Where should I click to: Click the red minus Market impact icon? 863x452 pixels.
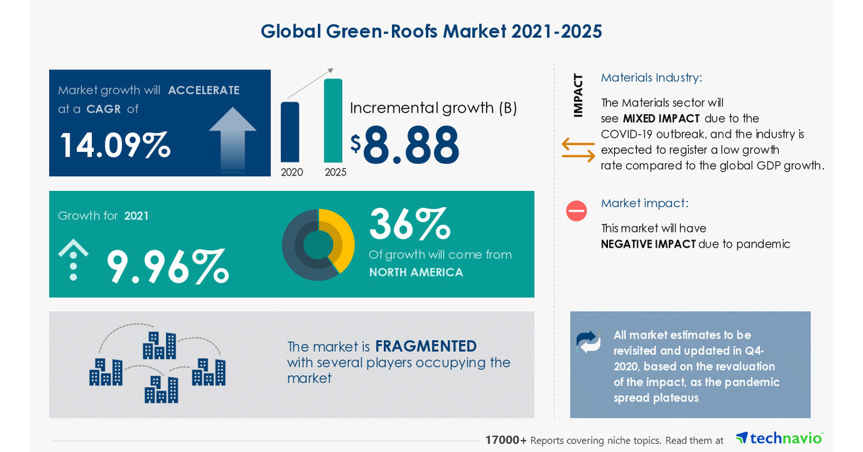[576, 211]
